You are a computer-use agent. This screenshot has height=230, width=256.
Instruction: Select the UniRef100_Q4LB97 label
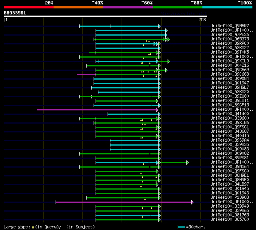click(230, 184)
